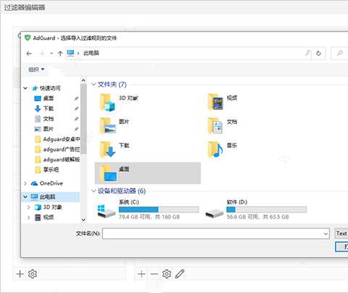The image size is (348, 293).
Task: Click the C: drive usage bar
Action: pyautogui.click(x=159, y=210)
